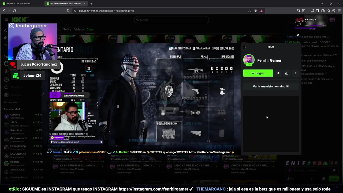This screenshot has width=343, height=193.
Task: Open the LACOBRAAA recommended channel
Action: tap(23, 155)
